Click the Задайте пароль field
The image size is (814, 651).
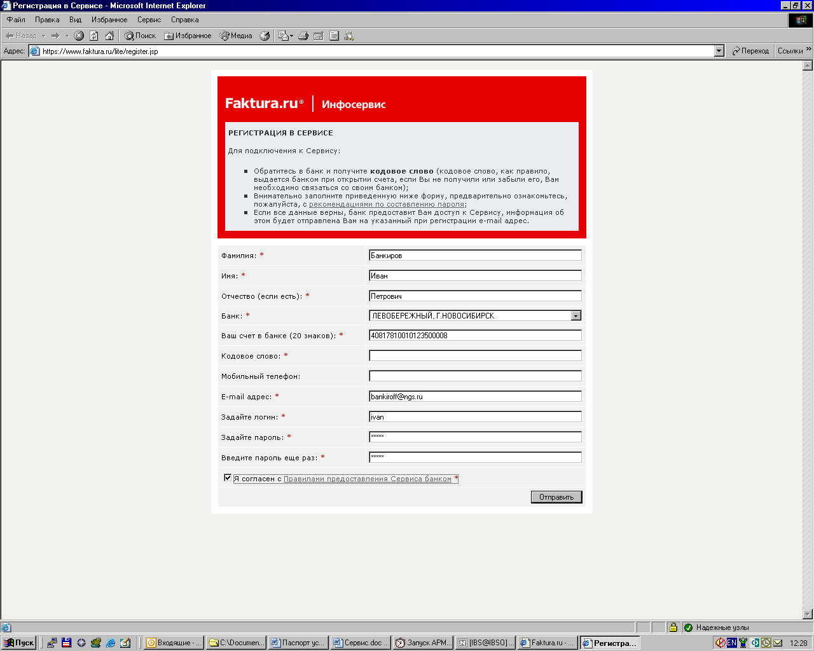475,437
